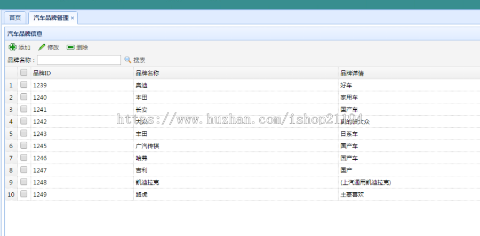Viewport: 480px width, 236px height.
Task: Check the box for brand 1241
Action: tap(23, 109)
